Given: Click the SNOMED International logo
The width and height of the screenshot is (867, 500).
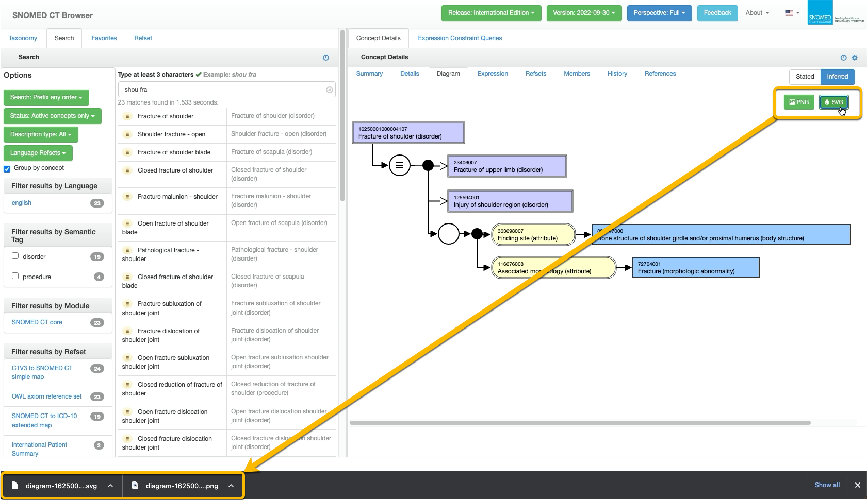Looking at the screenshot, I should (x=836, y=13).
